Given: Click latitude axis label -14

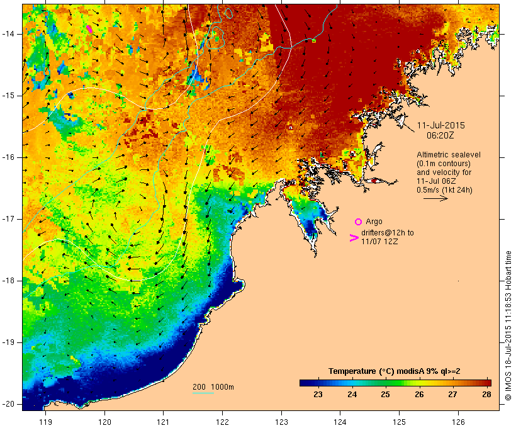Looking at the screenshot, I should tap(8, 34).
